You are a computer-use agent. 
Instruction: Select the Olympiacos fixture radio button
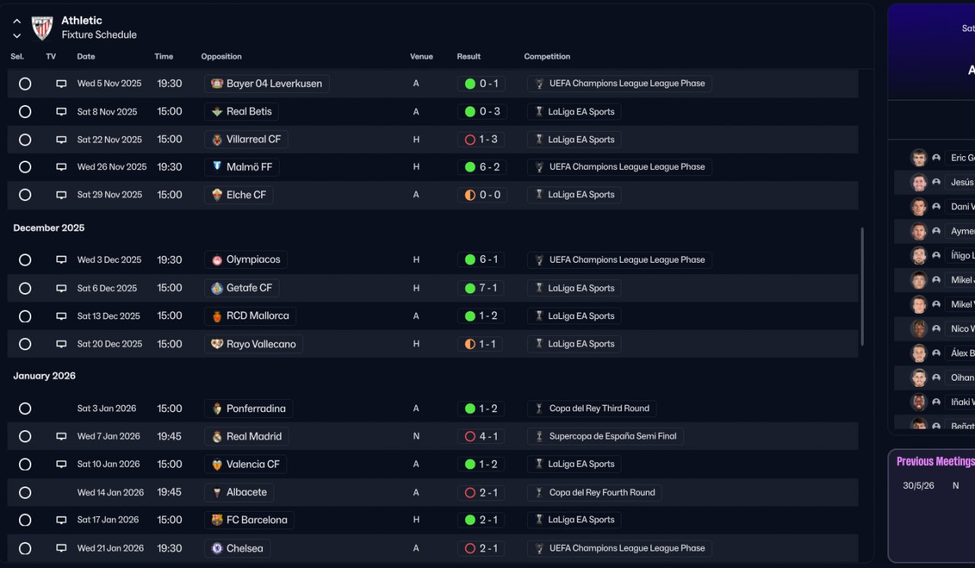click(25, 260)
